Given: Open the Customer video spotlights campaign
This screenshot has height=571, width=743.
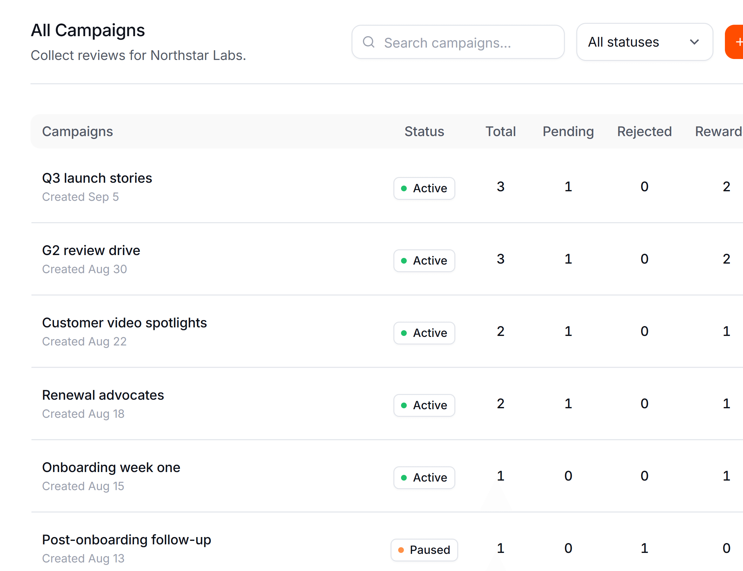Looking at the screenshot, I should pos(124,323).
